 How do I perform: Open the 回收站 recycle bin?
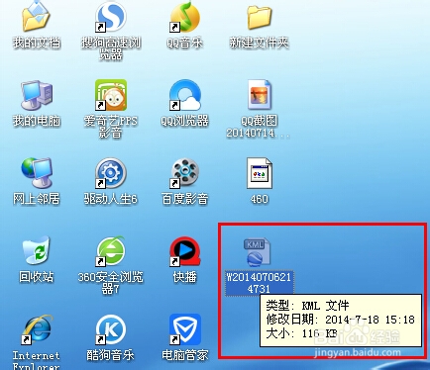click(x=36, y=250)
